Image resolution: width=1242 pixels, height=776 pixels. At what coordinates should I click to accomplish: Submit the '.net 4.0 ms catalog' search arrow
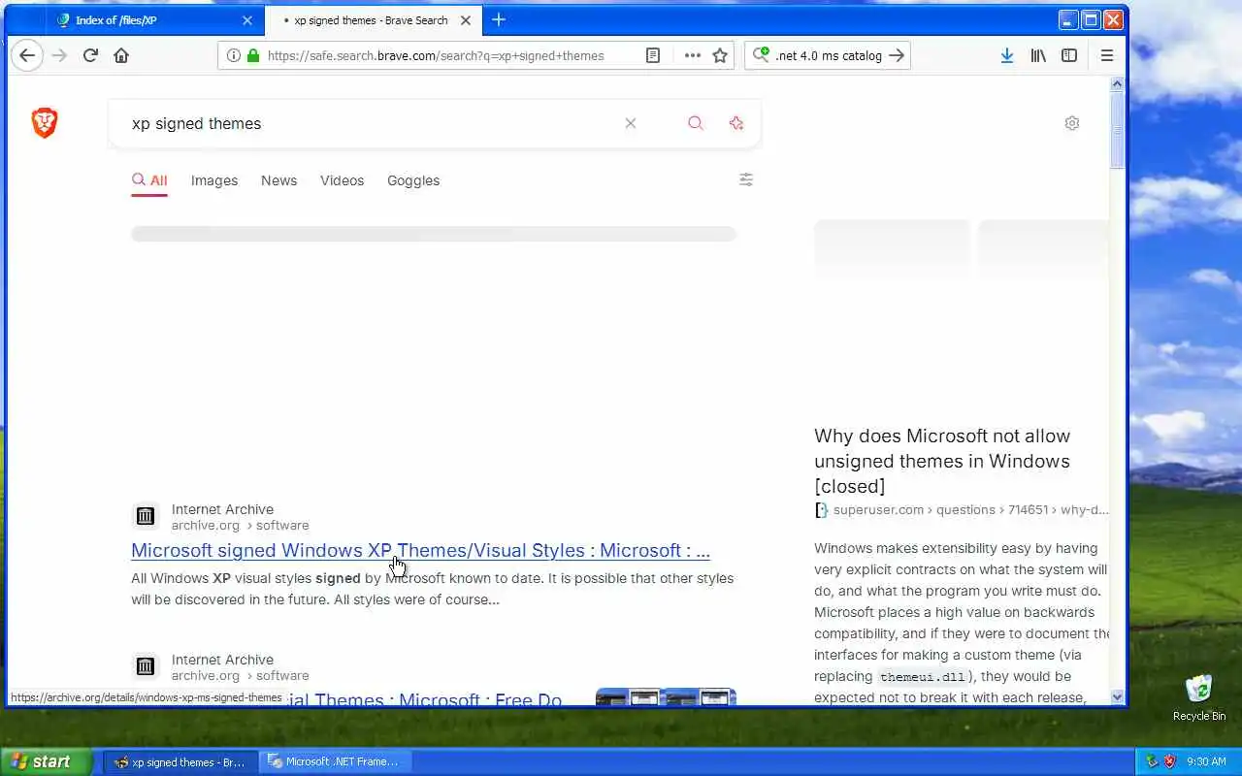897,55
